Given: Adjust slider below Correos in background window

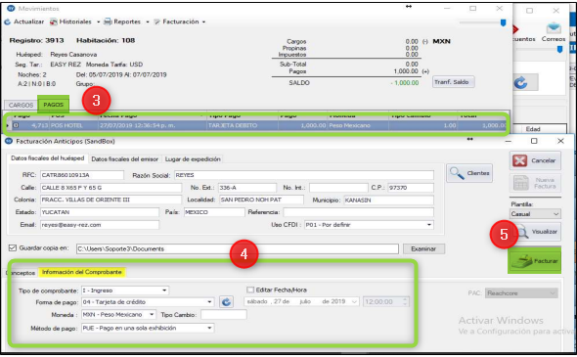Looking at the screenshot, I should [559, 49].
